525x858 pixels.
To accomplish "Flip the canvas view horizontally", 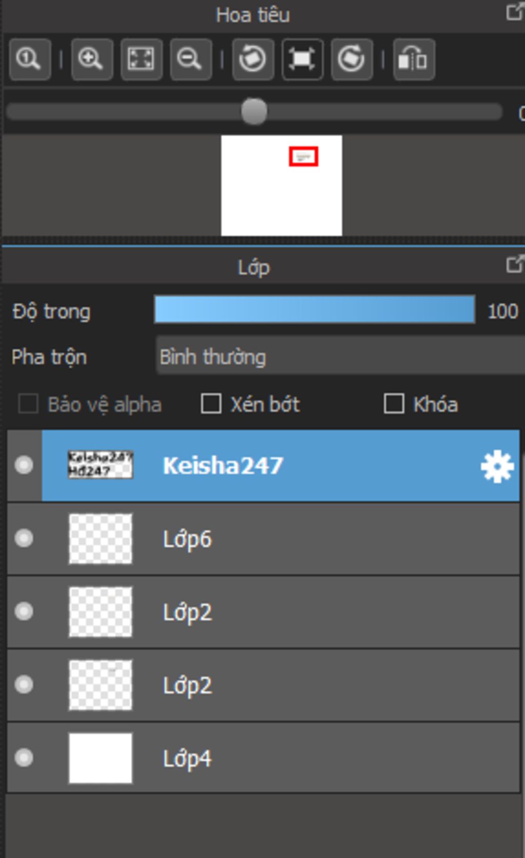I will (413, 59).
